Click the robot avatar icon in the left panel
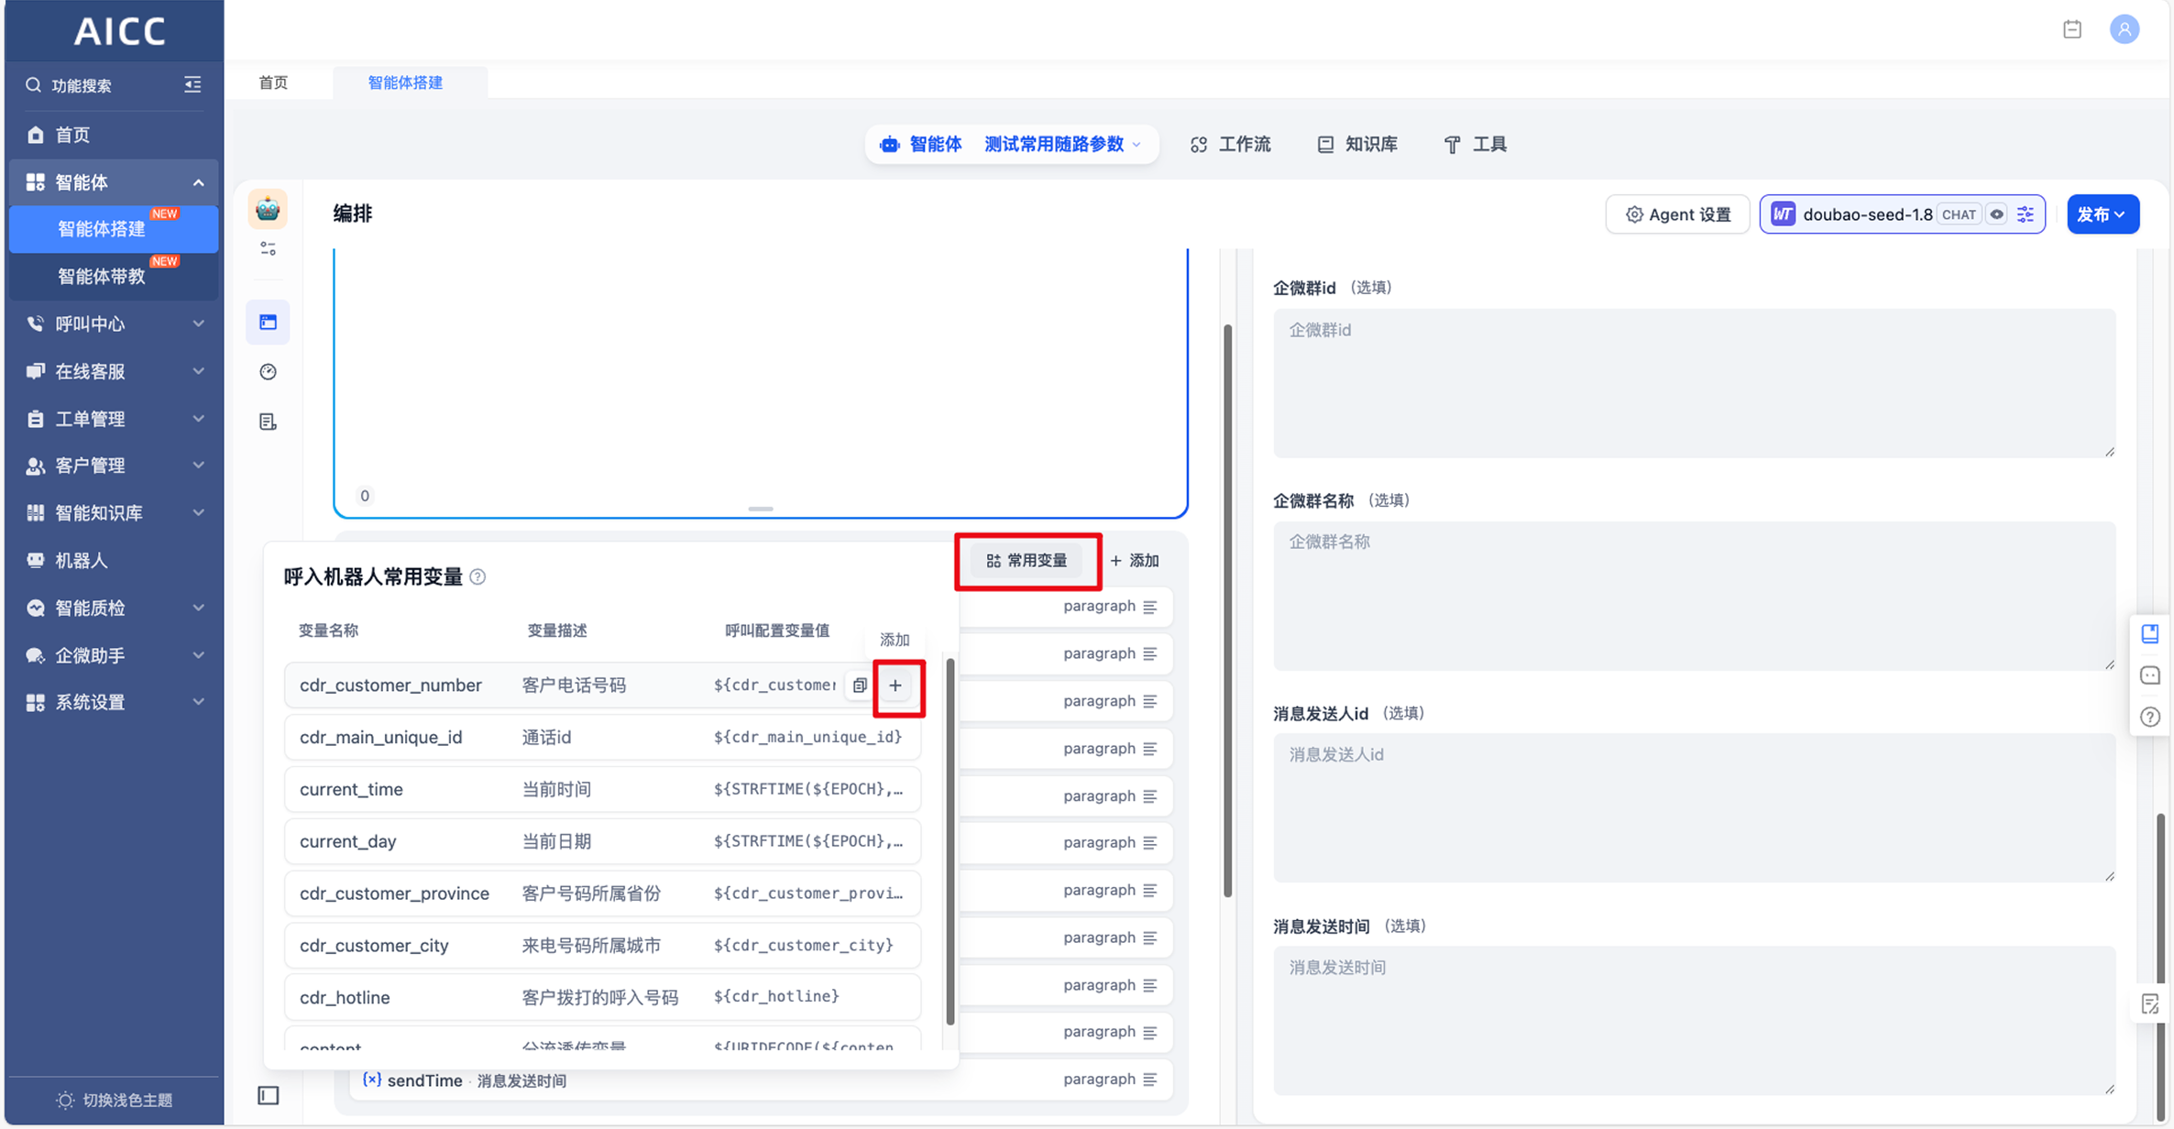The height and width of the screenshot is (1129, 2174). click(268, 210)
